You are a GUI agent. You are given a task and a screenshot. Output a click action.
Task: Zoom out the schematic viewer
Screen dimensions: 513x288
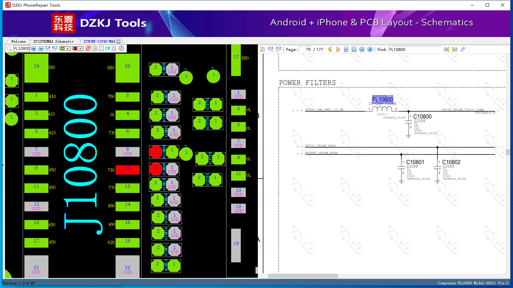tap(362, 49)
